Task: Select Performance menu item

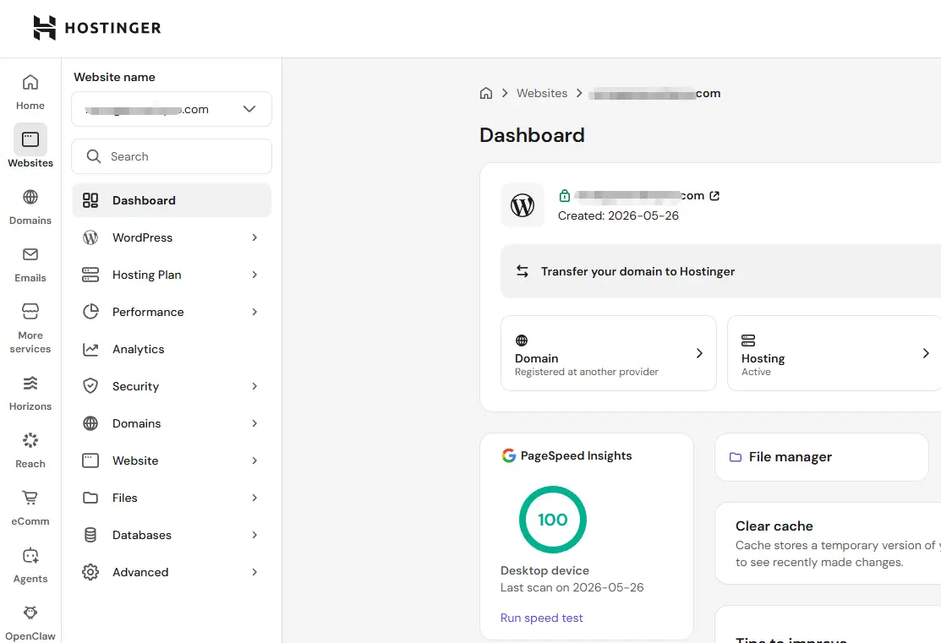Action: 172,312
